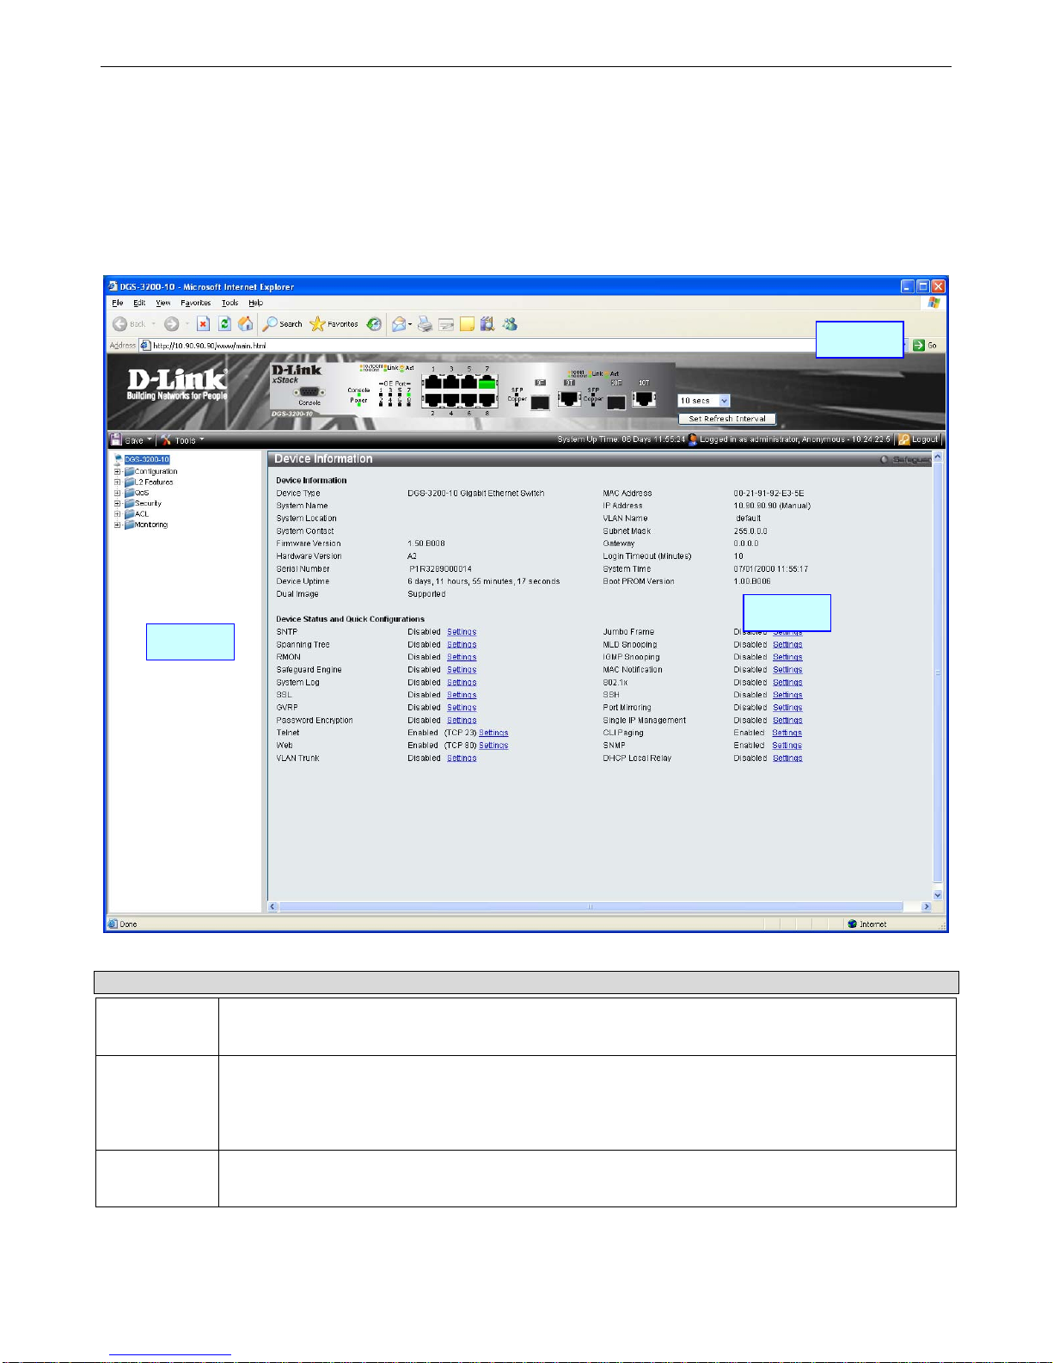Click the Print printer icon
This screenshot has width=1053, height=1363.
click(425, 324)
